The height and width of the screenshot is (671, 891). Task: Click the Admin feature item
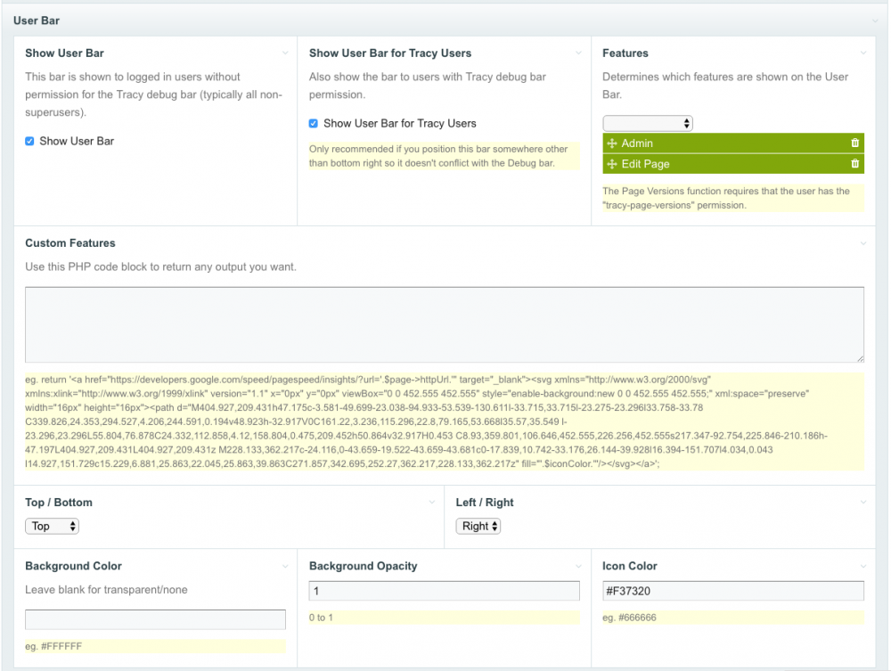pos(713,143)
